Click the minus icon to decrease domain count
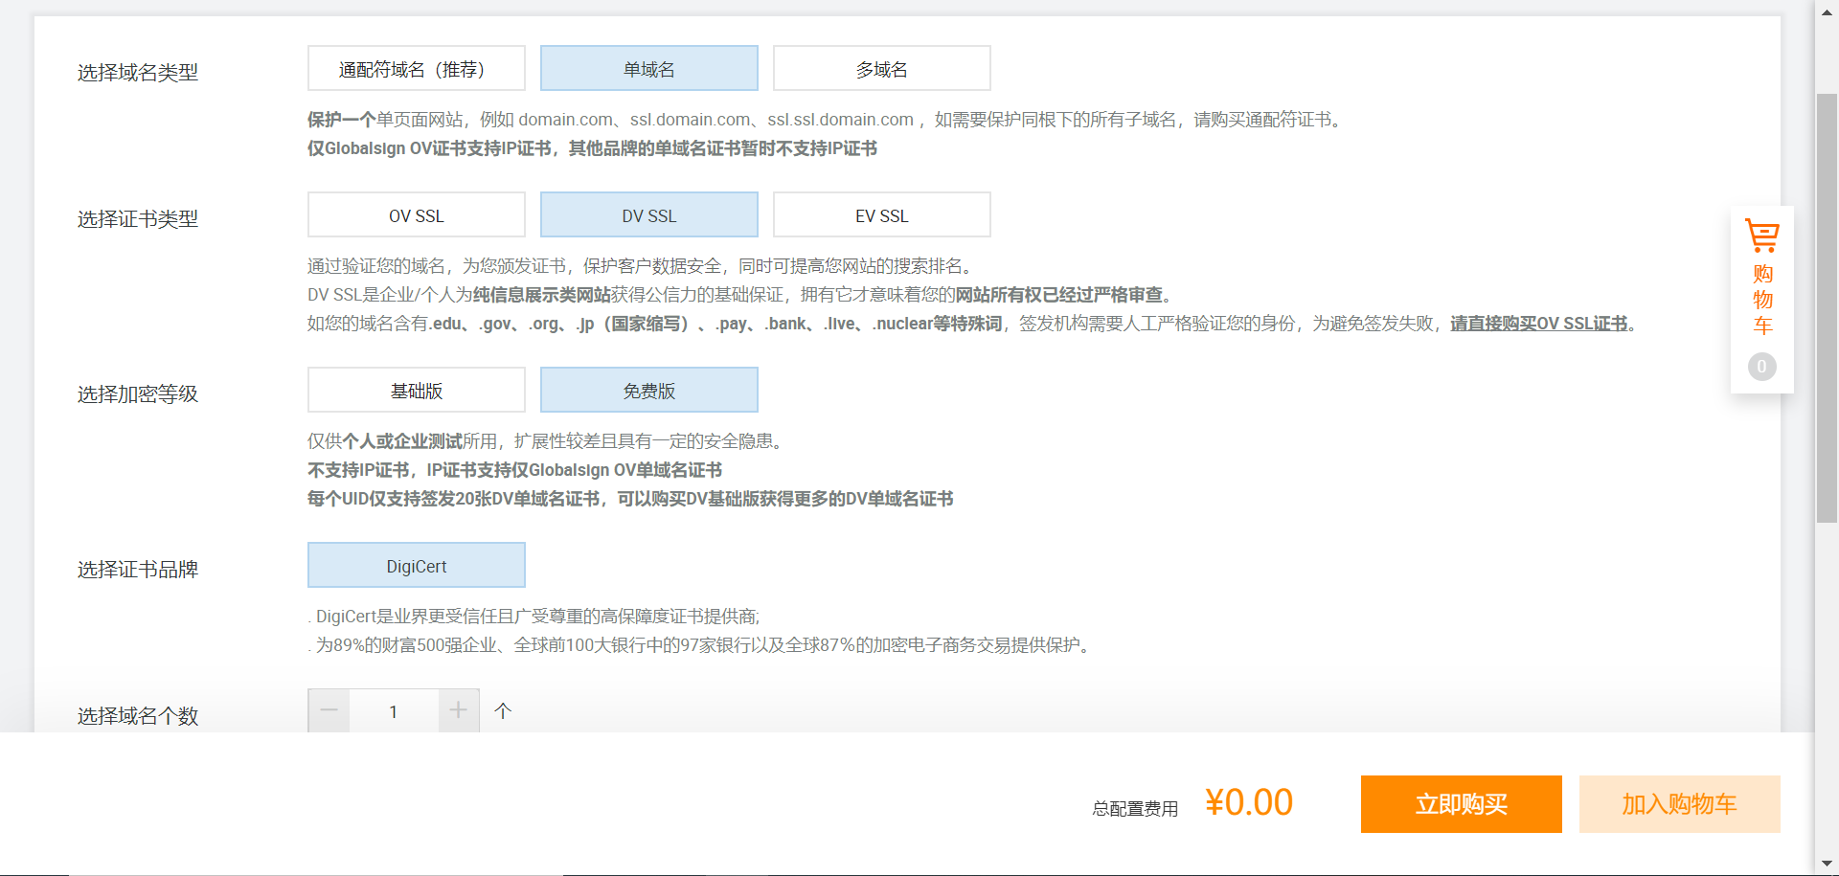 click(329, 710)
